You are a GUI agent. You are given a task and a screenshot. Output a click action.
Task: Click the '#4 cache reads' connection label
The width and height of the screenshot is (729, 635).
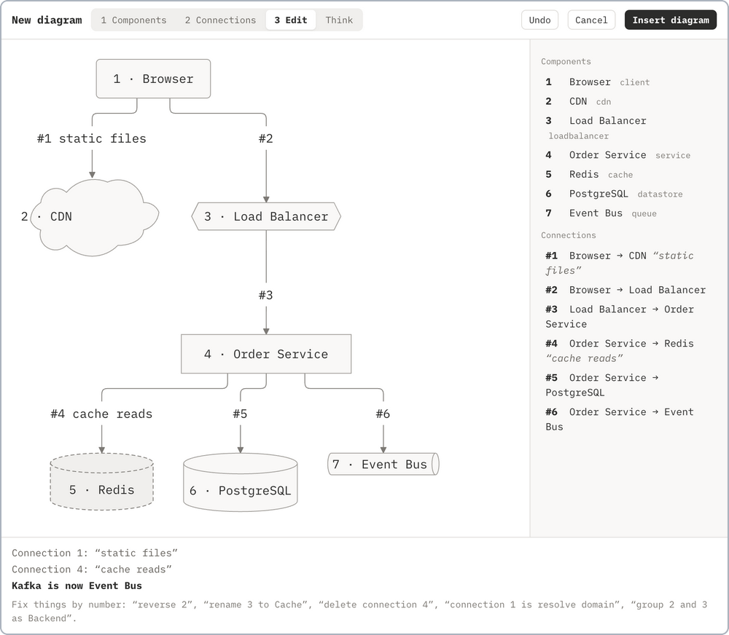(101, 414)
